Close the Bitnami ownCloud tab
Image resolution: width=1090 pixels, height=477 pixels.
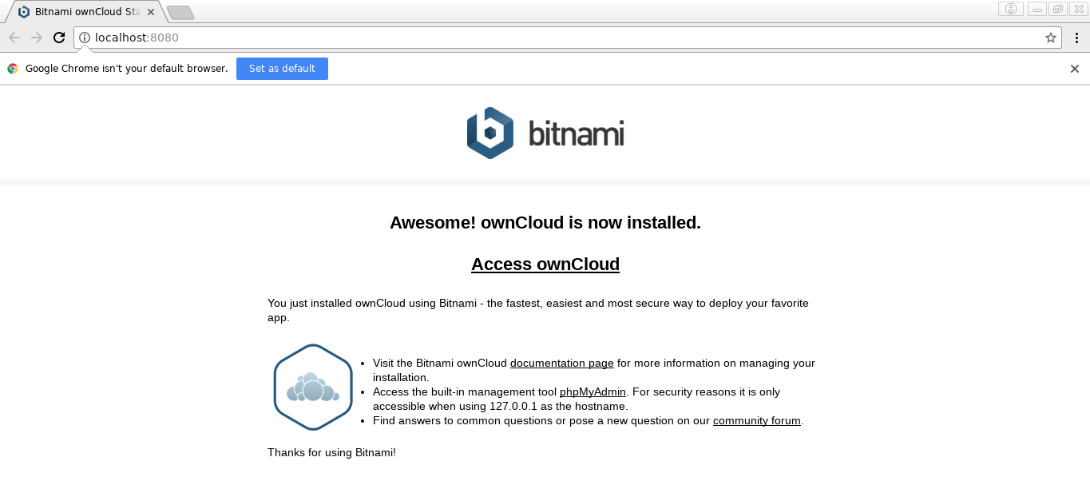(x=151, y=12)
